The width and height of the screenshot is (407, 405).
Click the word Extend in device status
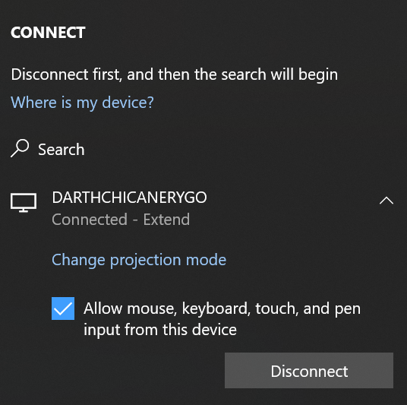tap(166, 220)
